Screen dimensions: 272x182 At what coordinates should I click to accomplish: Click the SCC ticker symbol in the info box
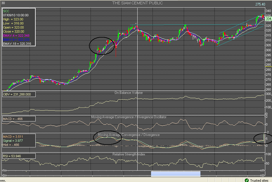point(6,11)
